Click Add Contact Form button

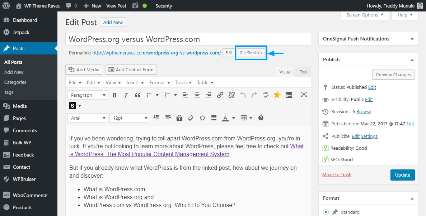point(131,69)
